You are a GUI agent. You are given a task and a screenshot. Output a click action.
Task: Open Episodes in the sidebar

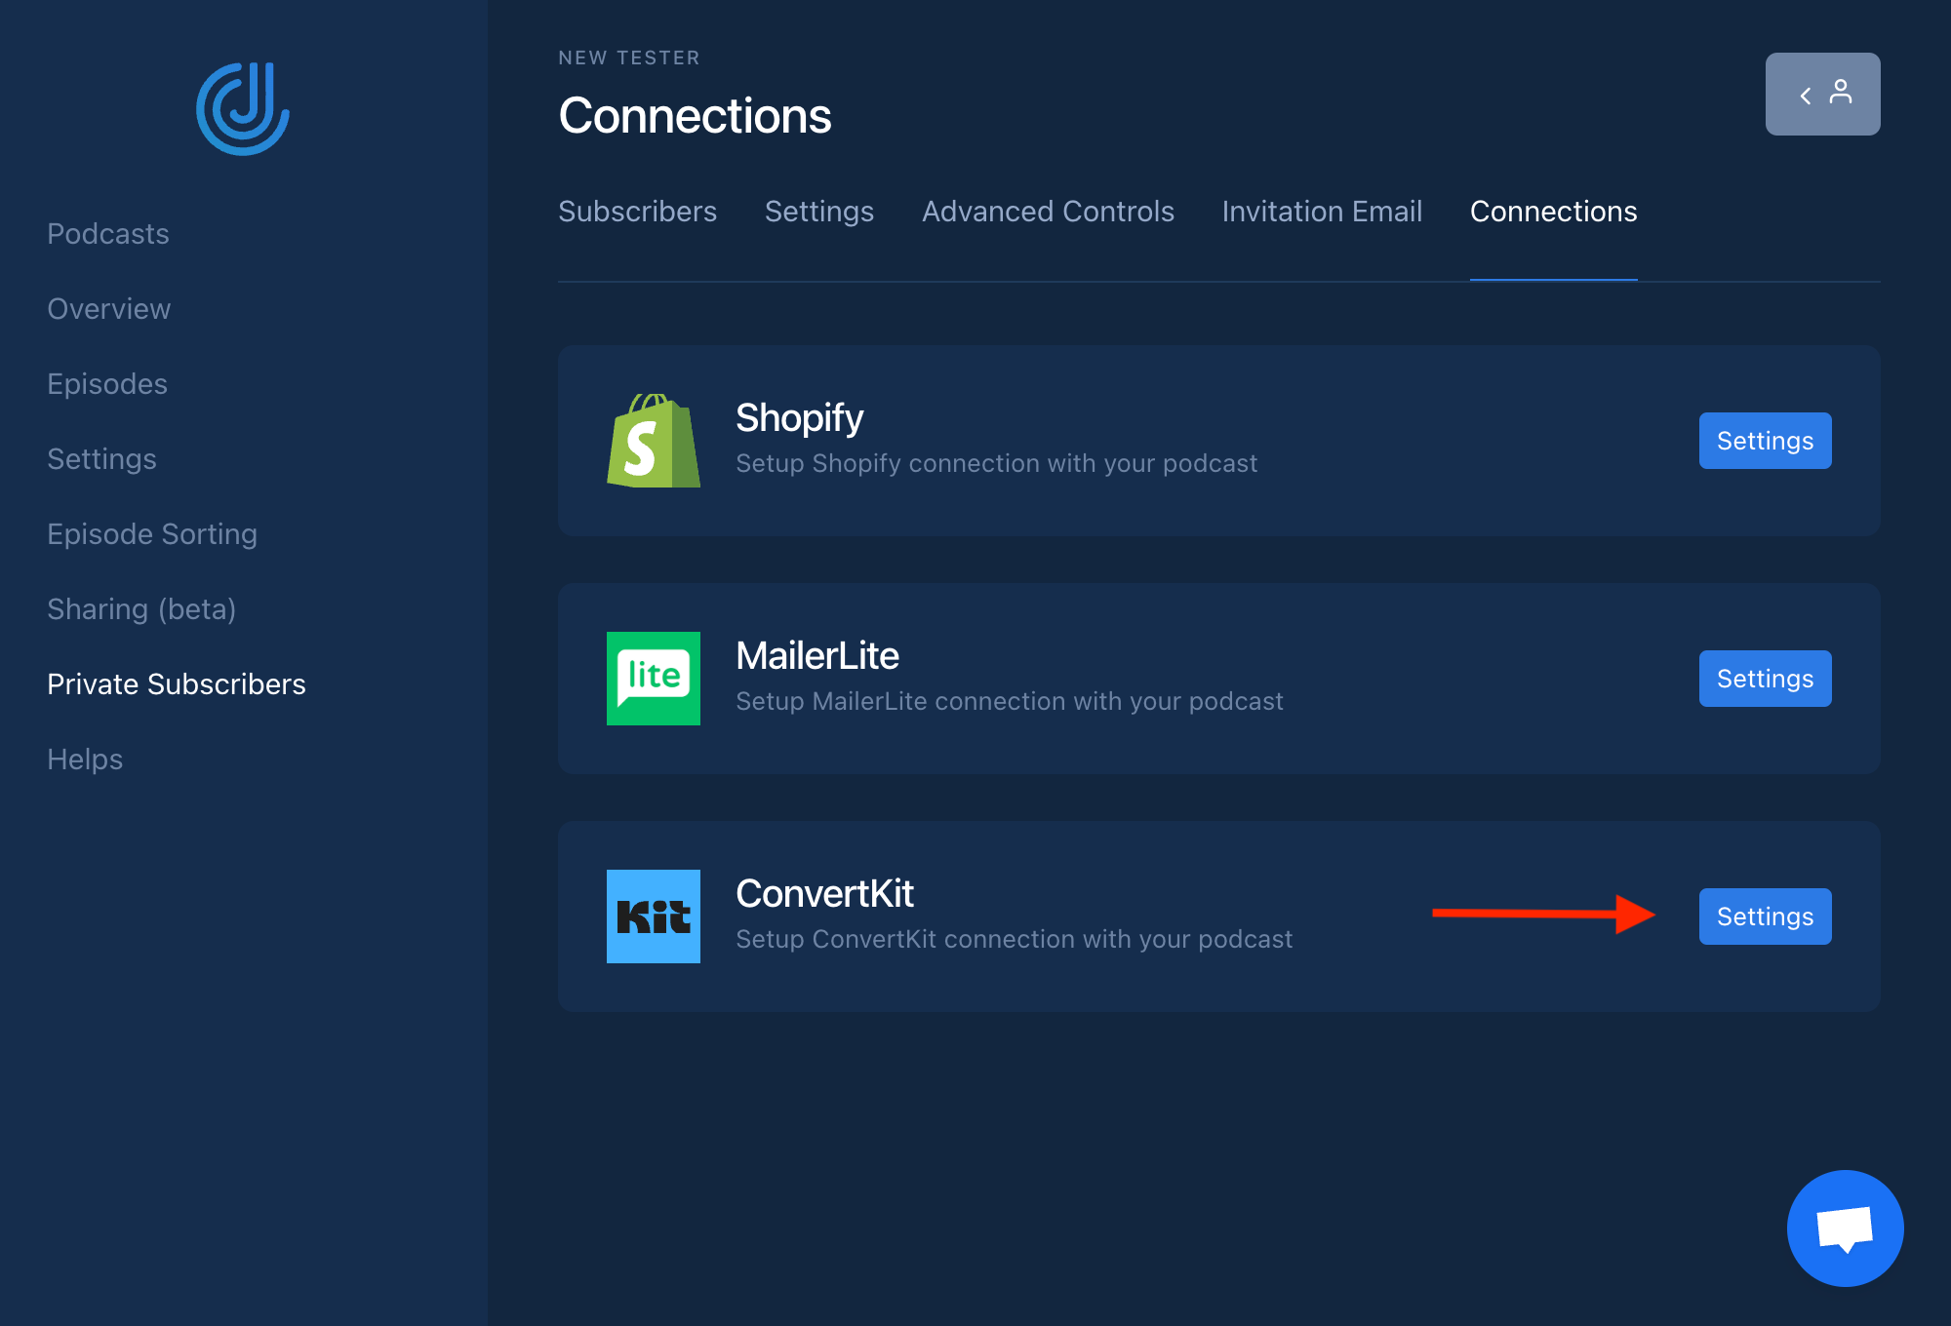107,384
